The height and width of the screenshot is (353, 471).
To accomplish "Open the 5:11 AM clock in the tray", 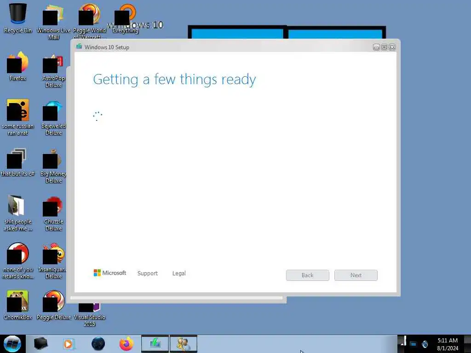I will pyautogui.click(x=448, y=344).
